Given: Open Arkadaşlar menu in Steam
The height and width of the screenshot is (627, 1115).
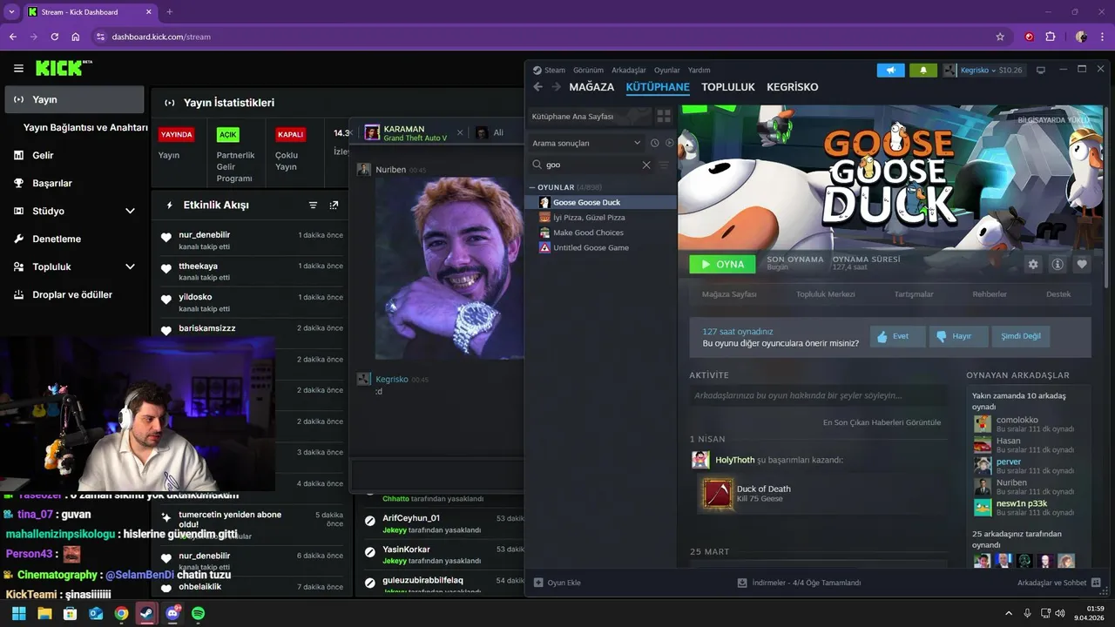Looking at the screenshot, I should pyautogui.click(x=629, y=70).
